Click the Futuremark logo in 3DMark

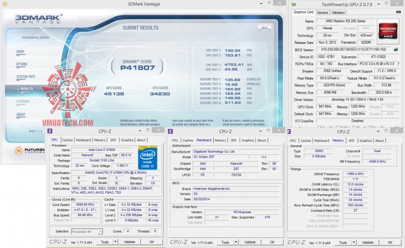[30, 151]
